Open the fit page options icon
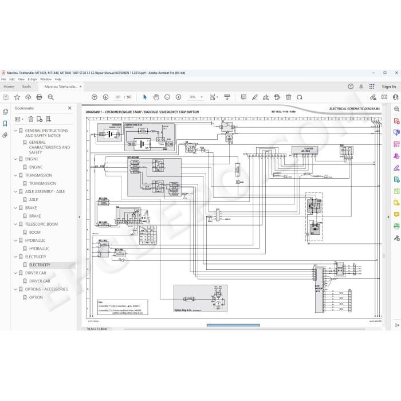This screenshot has width=401, height=401. (x=214, y=97)
